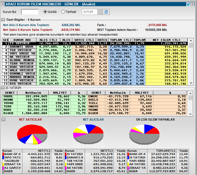Click the NetHacim header above SAHOL
The height and width of the screenshot is (175, 197).
coord(33,93)
